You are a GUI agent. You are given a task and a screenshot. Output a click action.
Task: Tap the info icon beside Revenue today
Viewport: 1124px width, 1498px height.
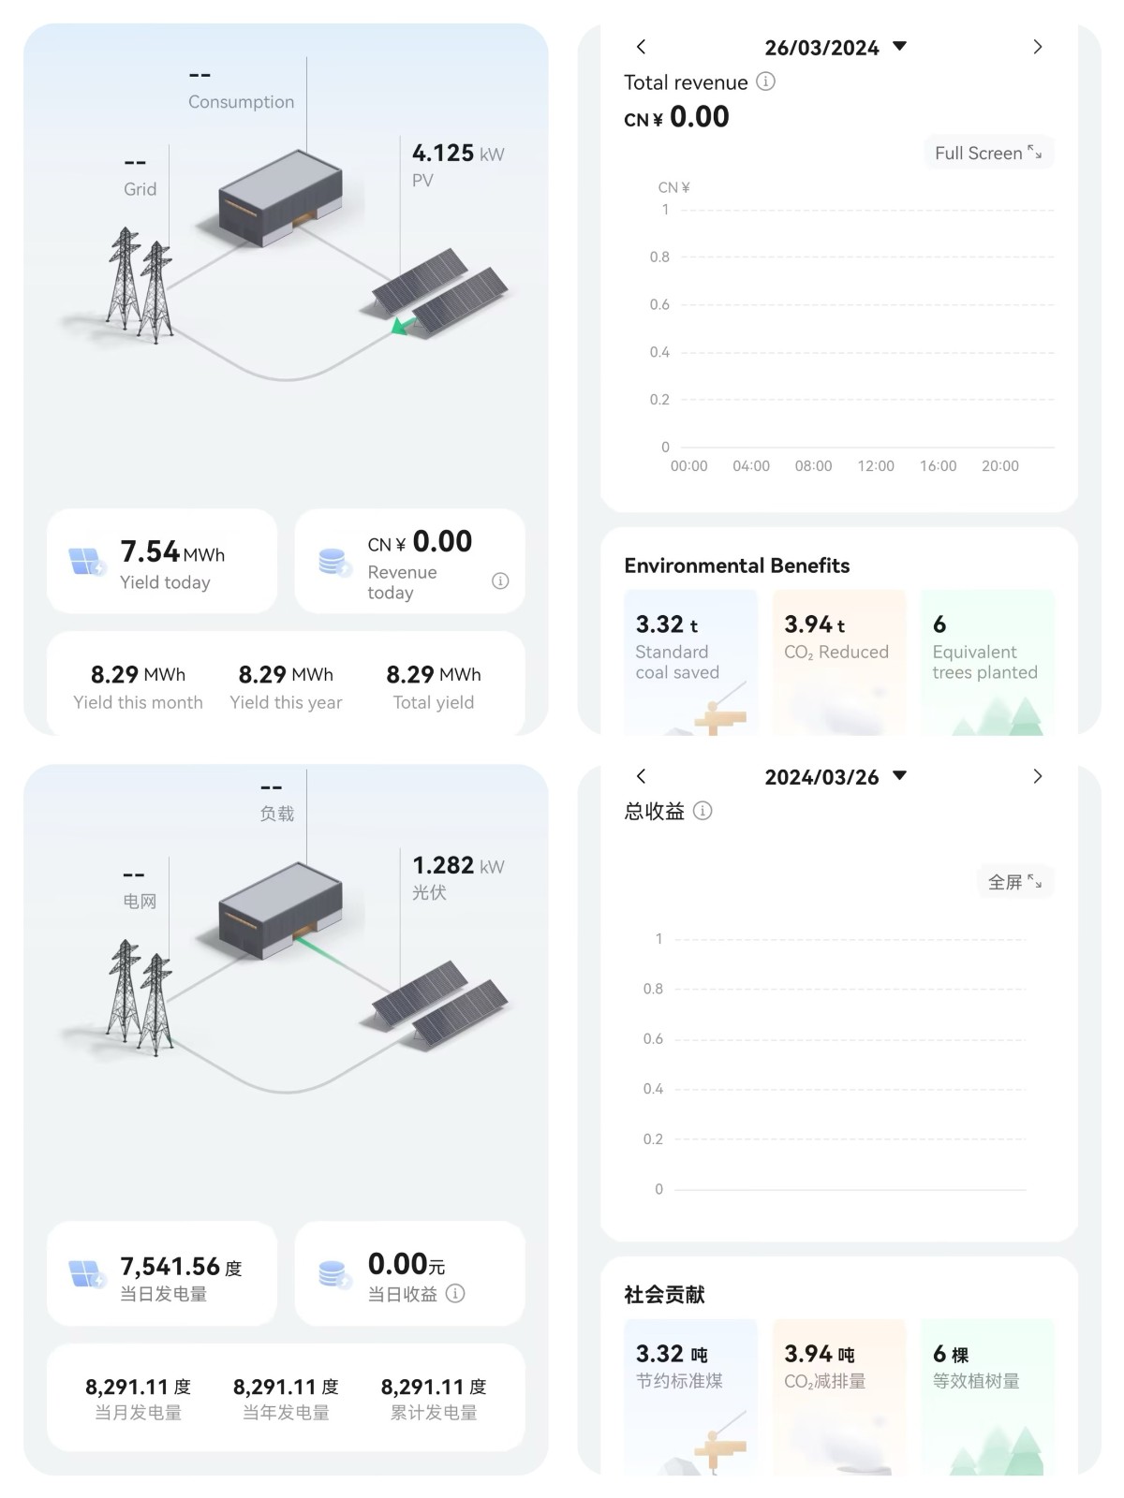[x=500, y=580]
